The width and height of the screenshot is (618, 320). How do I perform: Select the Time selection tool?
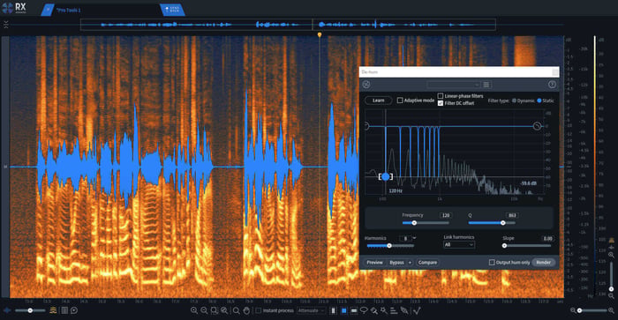(x=334, y=310)
